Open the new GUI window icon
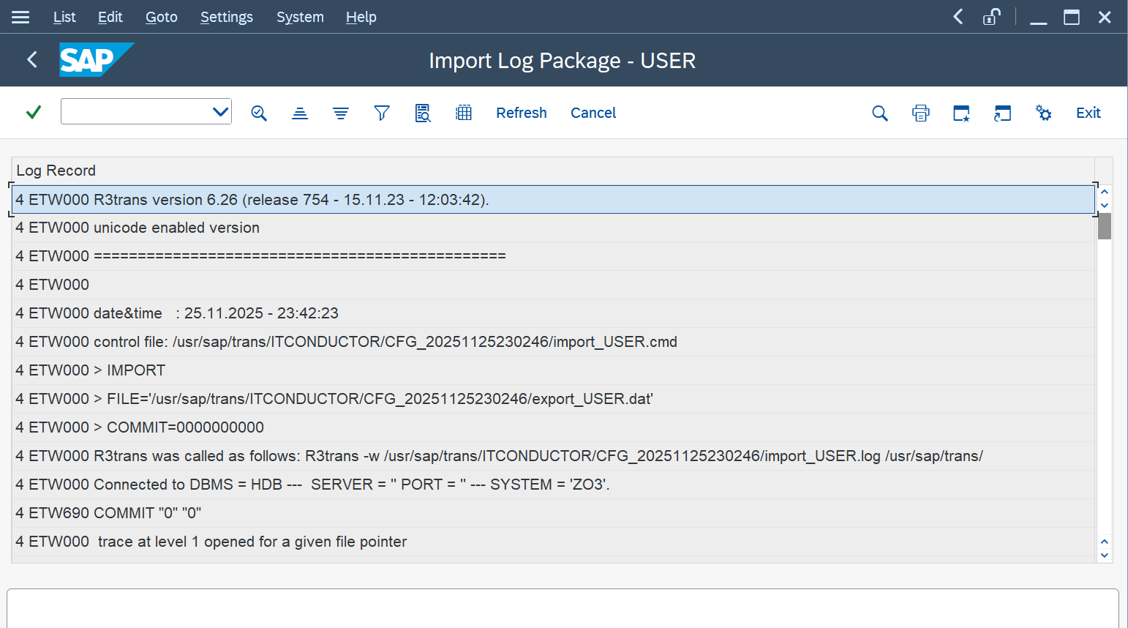1128x628 pixels. coord(961,113)
